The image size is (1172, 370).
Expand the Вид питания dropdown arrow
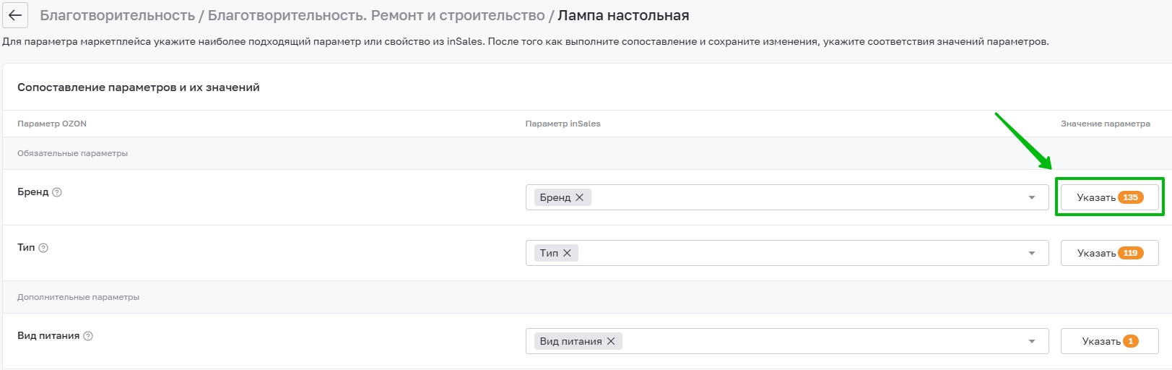(x=1032, y=341)
